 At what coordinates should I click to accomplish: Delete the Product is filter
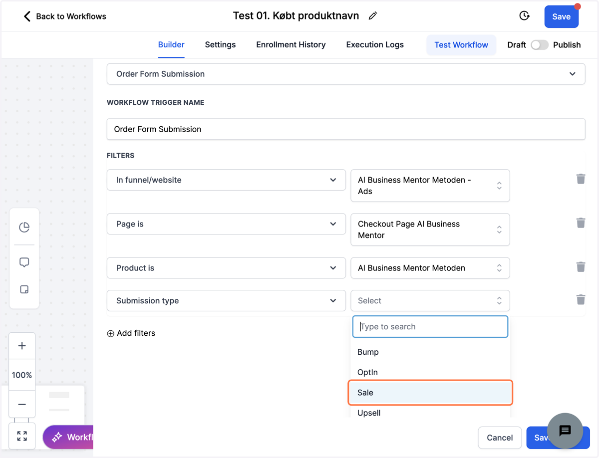[x=581, y=266]
